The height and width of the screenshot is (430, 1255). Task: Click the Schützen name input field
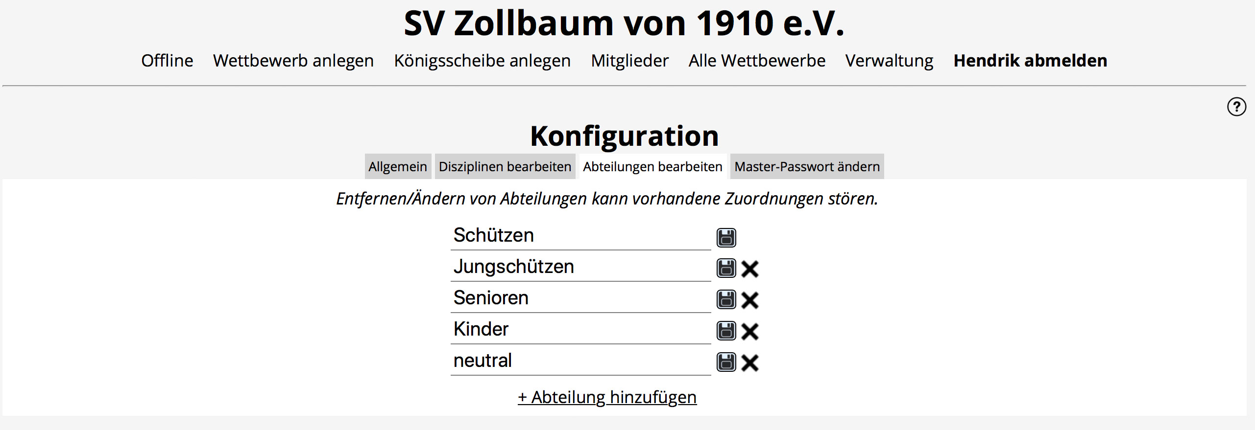tap(580, 236)
